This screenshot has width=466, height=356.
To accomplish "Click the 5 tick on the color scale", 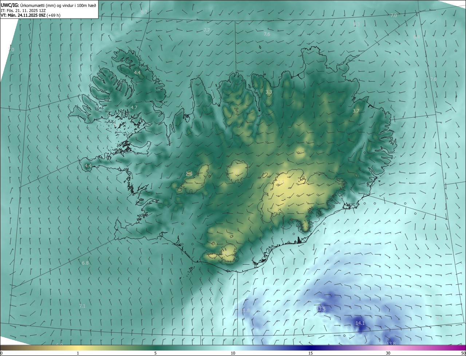I will (x=155, y=353).
